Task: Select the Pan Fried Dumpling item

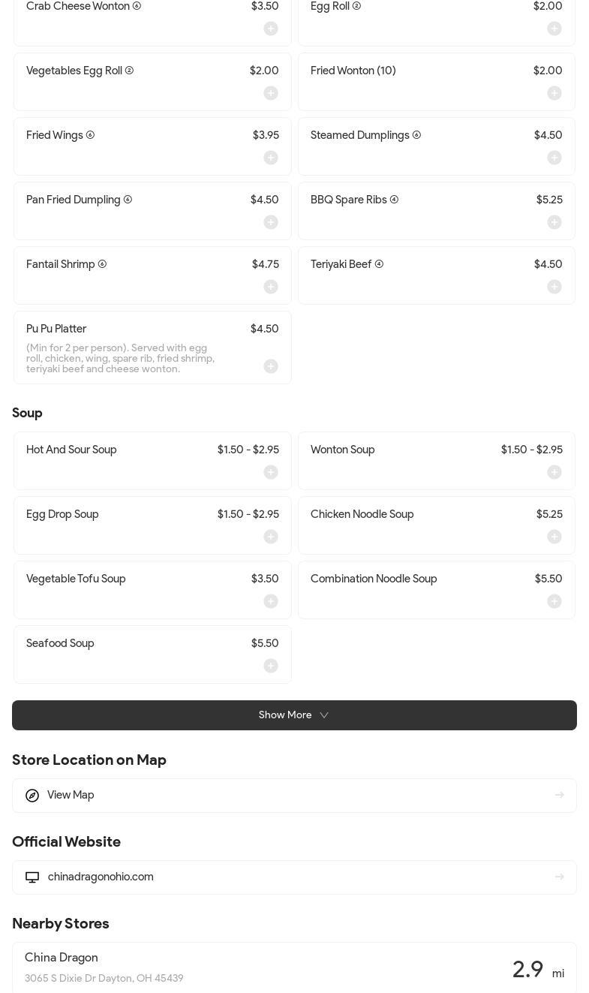Action: pyautogui.click(x=74, y=200)
